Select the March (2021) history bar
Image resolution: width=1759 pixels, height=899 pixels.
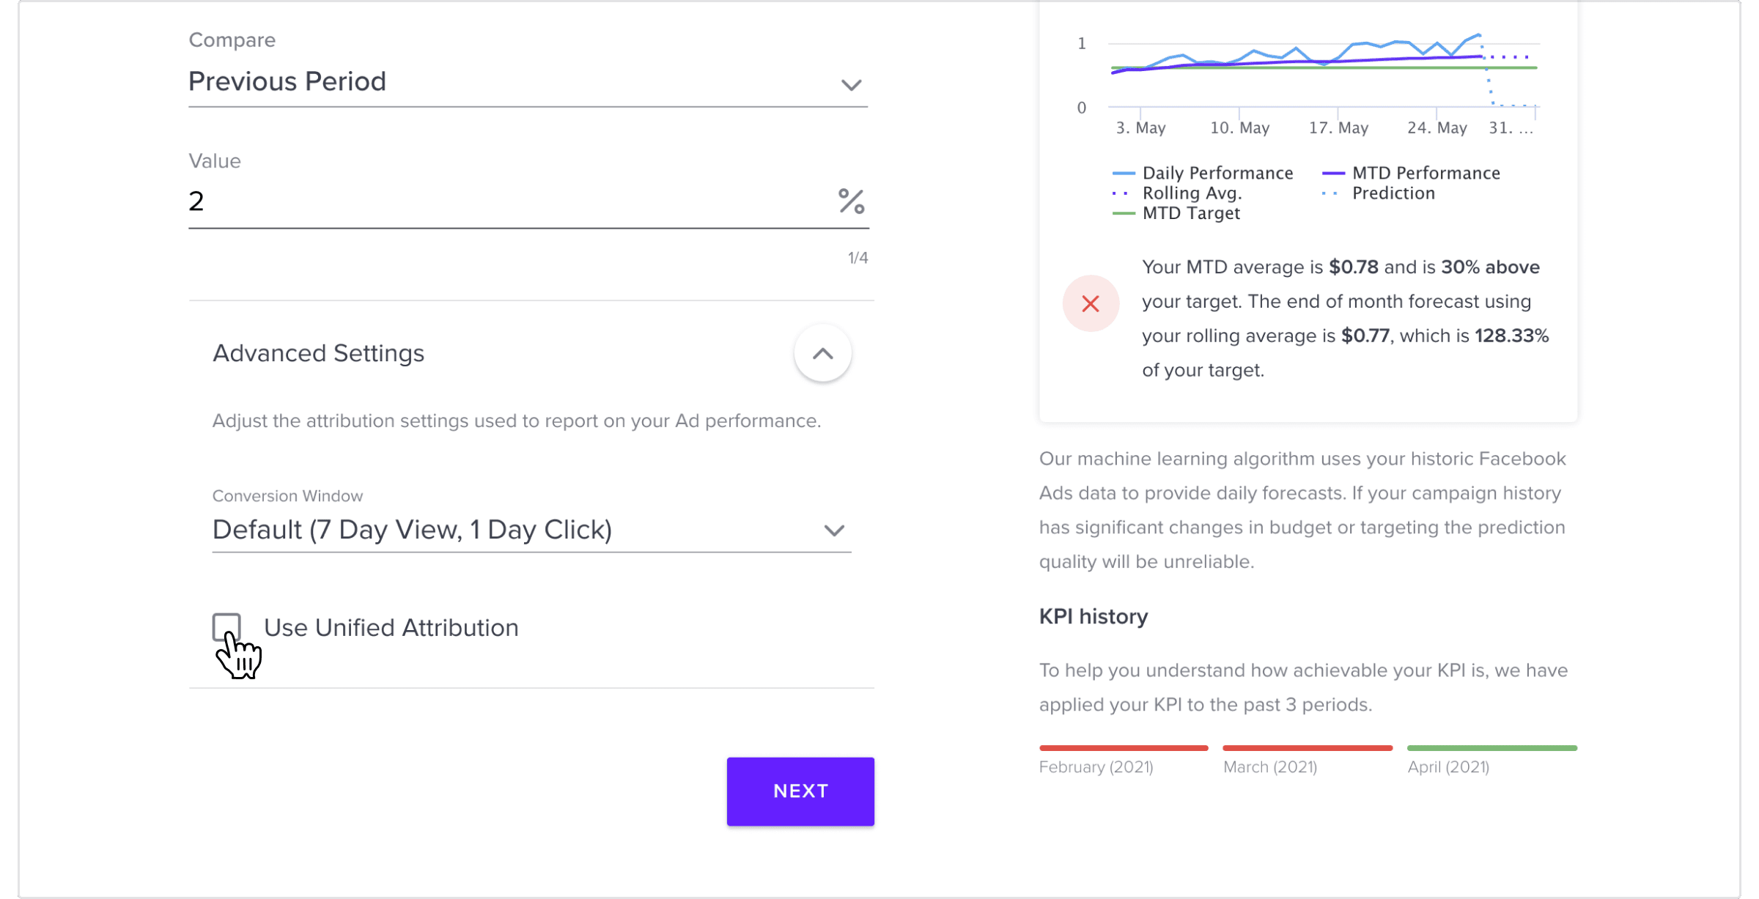point(1308,748)
